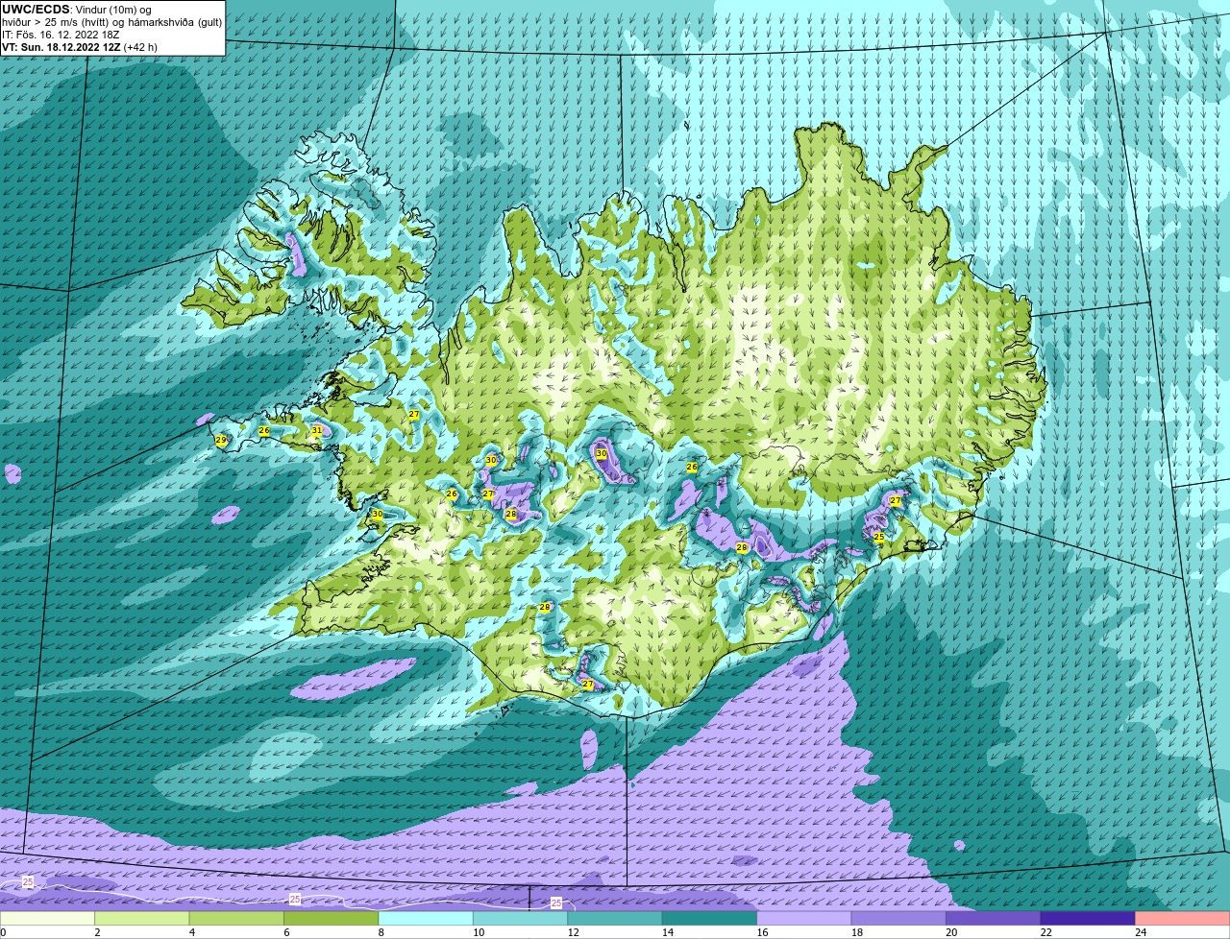Click the yellow gust marker labeled 31
This screenshot has width=1230, height=939.
(x=317, y=431)
